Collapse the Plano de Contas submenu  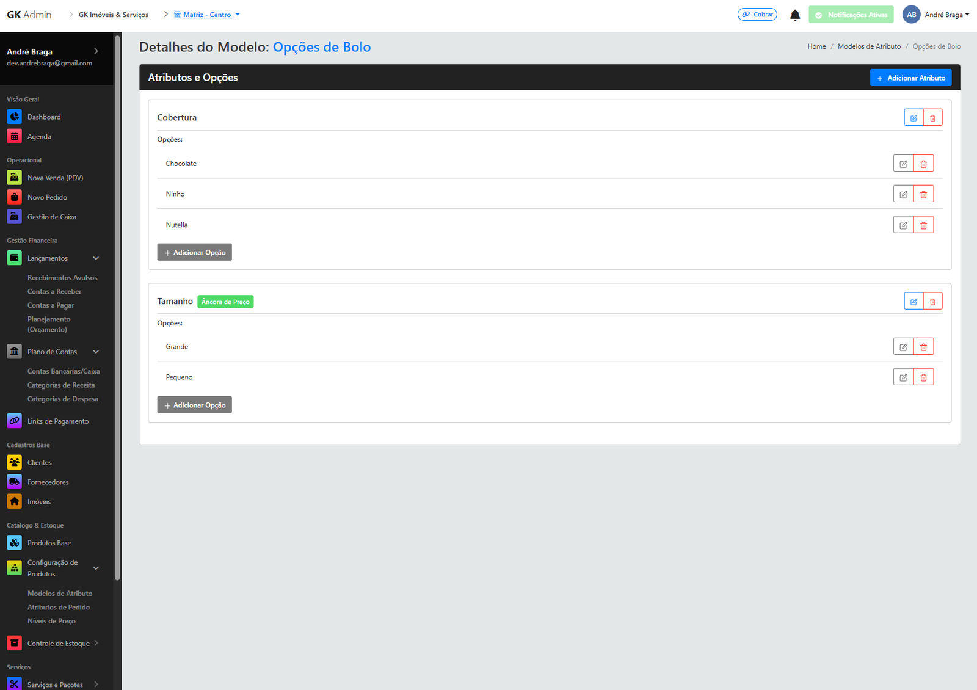(96, 352)
